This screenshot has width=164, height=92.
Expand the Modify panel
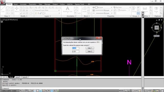[24, 16]
